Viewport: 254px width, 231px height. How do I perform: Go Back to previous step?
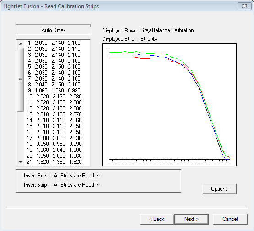pos(157,219)
